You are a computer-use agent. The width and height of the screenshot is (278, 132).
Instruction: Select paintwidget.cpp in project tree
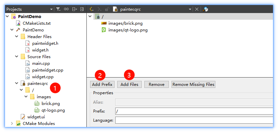(48, 70)
